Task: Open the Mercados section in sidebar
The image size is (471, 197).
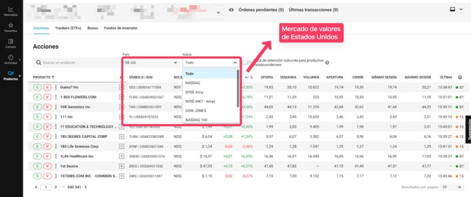Action: 11,12
